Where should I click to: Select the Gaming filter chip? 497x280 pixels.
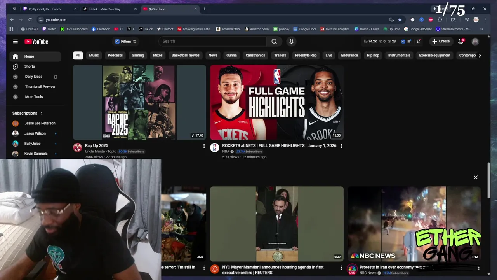point(138,55)
